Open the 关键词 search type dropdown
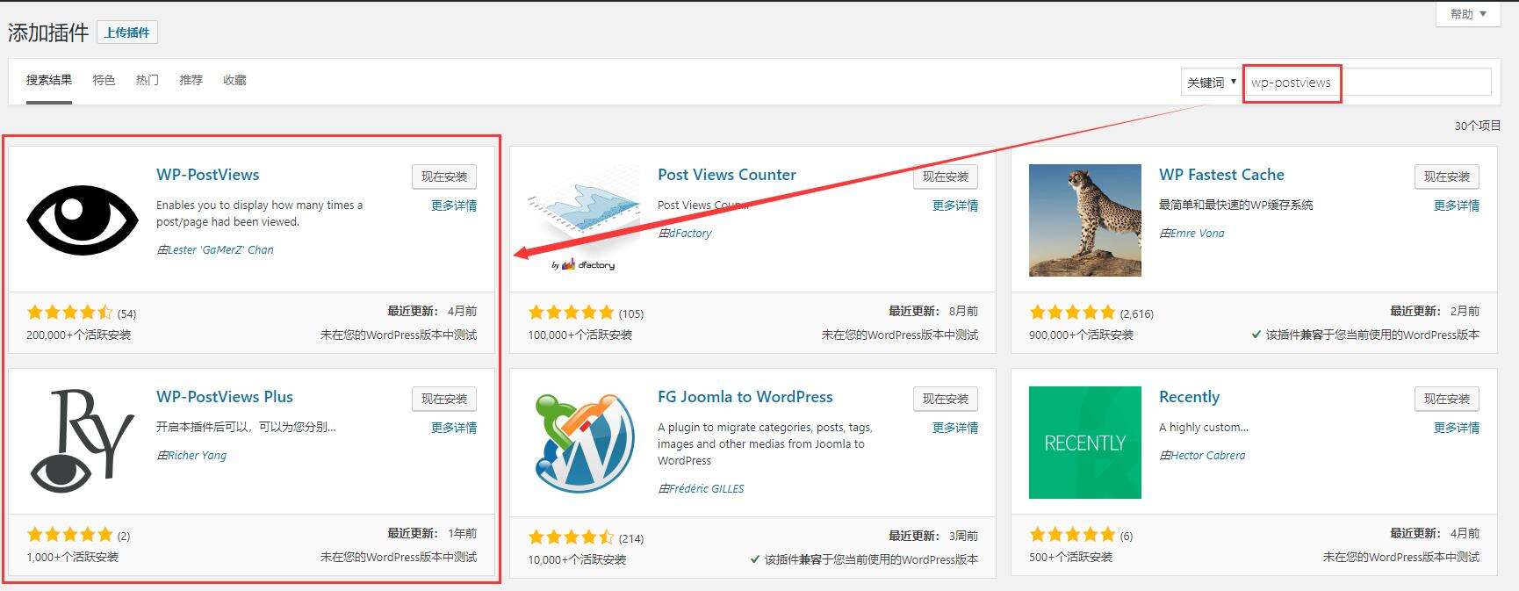Viewport: 1519px width, 591px height. (1212, 83)
